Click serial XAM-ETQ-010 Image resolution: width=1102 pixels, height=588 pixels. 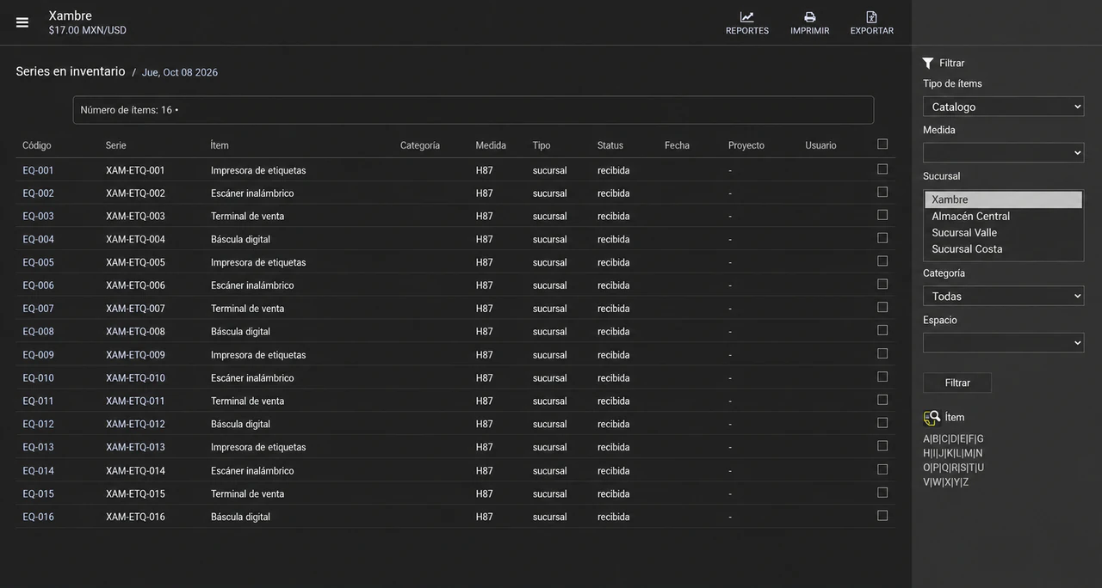click(x=135, y=378)
